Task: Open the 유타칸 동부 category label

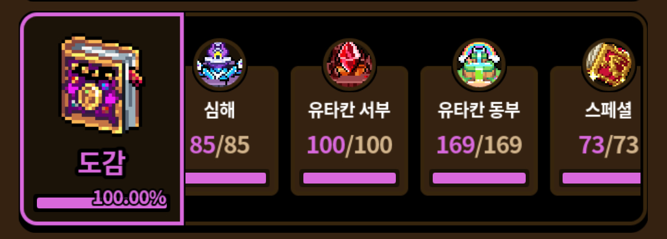Action: coord(478,111)
